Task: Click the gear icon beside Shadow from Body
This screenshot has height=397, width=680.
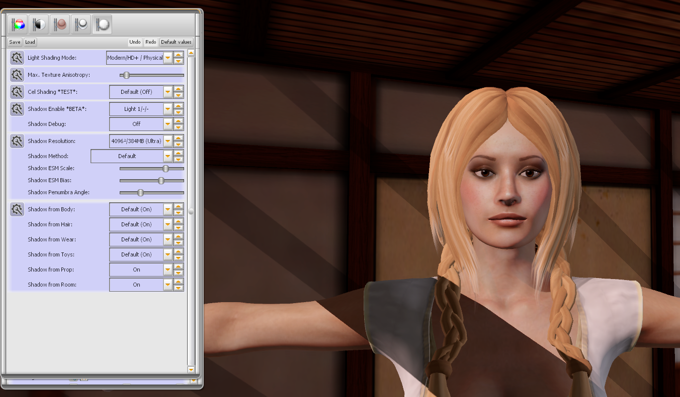Action: tap(17, 209)
